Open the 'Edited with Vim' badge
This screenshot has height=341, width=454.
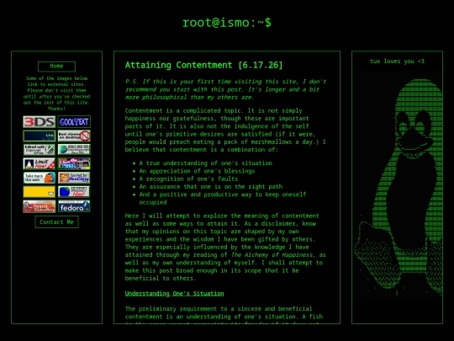[39, 150]
